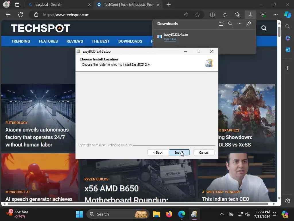Search downloads with the magnifier icon
This screenshot has width=294, height=221.
point(230,24)
